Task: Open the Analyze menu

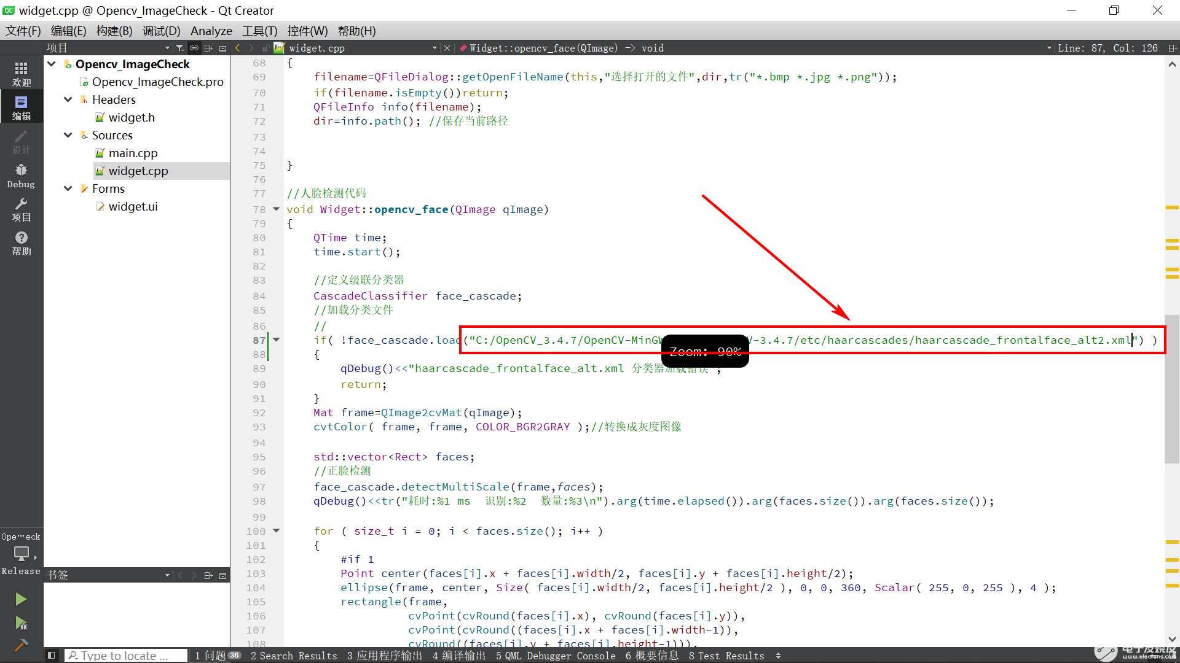Action: click(211, 31)
